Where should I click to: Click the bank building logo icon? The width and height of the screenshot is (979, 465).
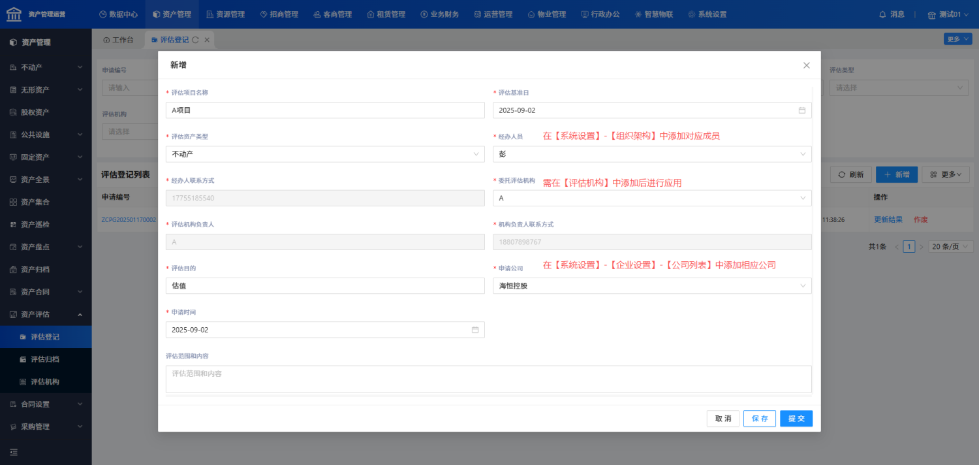point(14,14)
